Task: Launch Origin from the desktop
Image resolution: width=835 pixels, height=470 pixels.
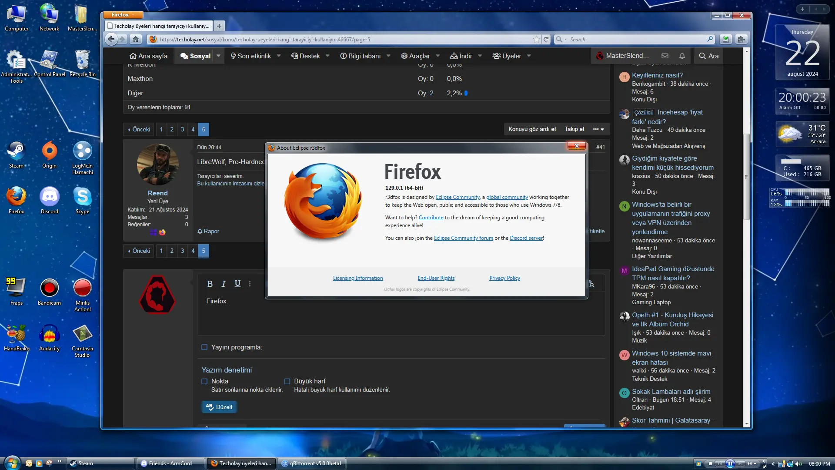Action: coord(49,154)
